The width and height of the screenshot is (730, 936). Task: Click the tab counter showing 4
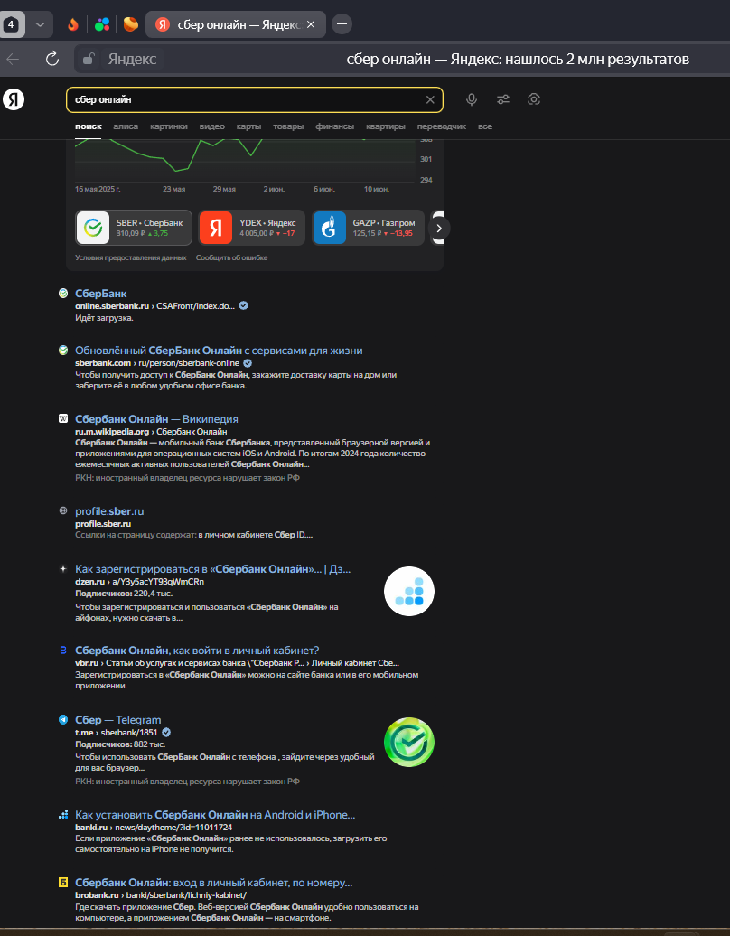[12, 24]
